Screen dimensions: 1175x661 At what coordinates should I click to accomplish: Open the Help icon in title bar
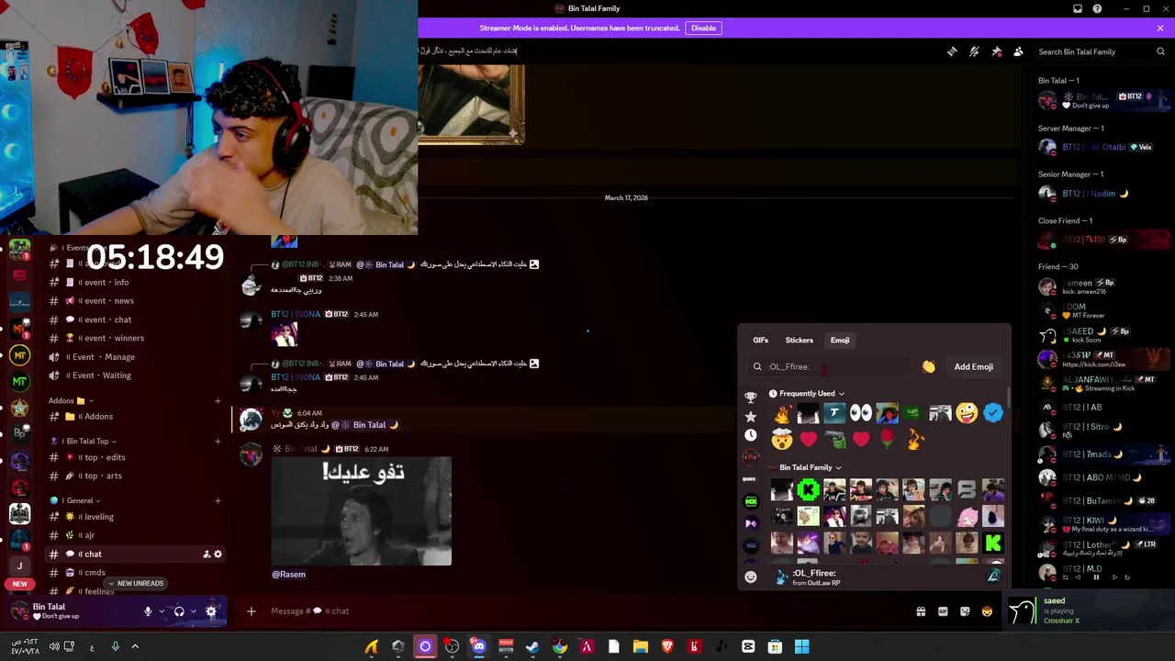pos(1097,9)
